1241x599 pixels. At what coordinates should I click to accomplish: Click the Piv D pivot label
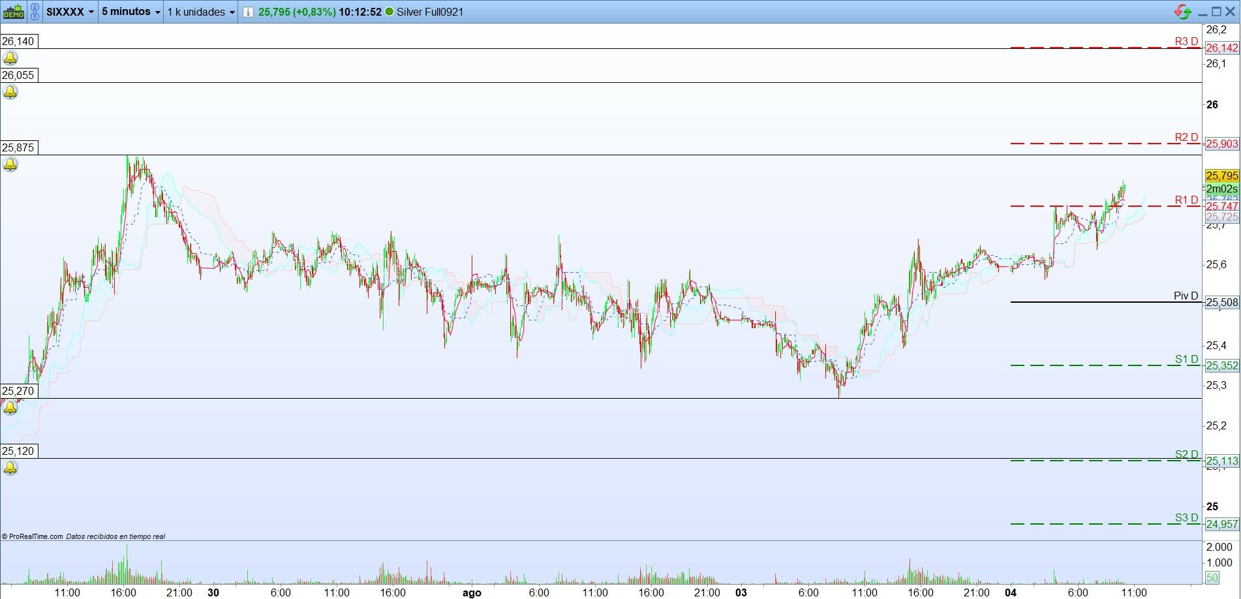[x=1186, y=296]
